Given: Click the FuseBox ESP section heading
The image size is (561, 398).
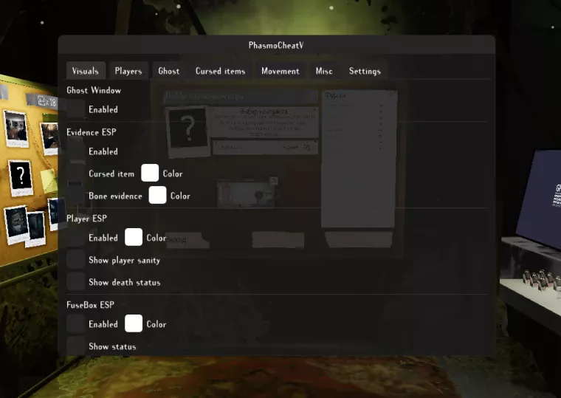Looking at the screenshot, I should (91, 305).
